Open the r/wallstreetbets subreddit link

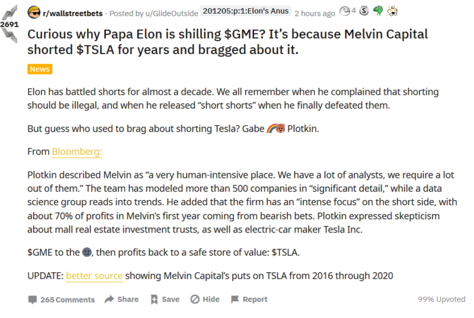pyautogui.click(x=69, y=14)
